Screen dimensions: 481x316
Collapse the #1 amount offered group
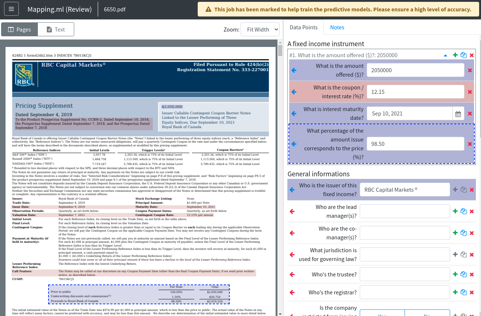tap(446, 55)
